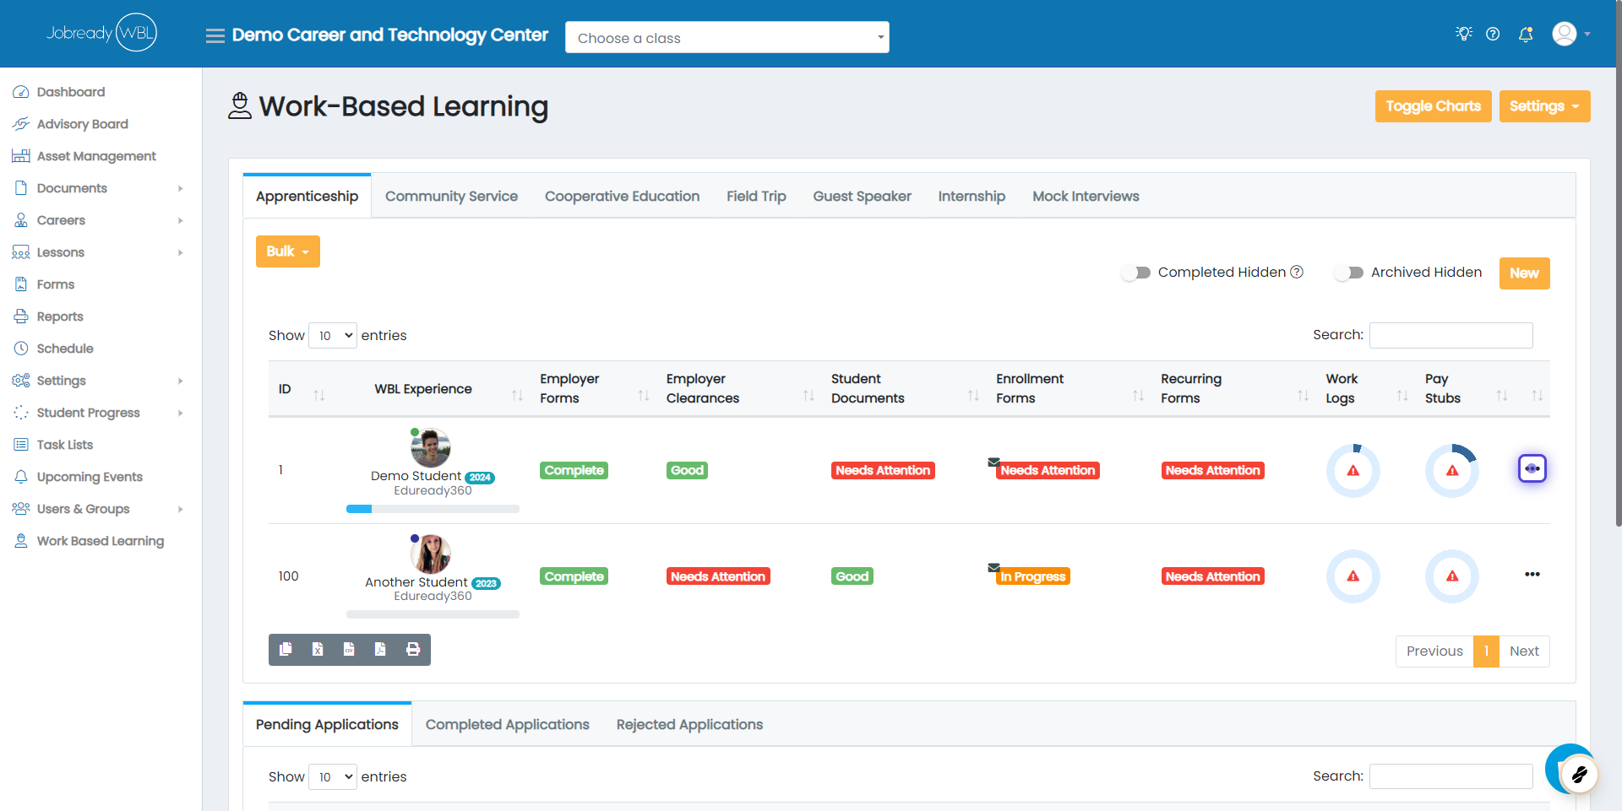This screenshot has height=811, width=1622.
Task: Open actions menu for Another Student
Action: [x=1532, y=575]
